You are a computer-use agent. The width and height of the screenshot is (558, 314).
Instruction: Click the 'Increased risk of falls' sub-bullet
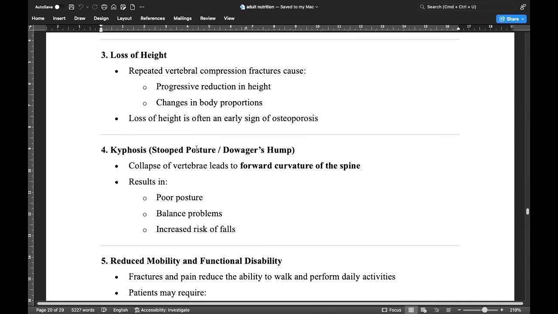coord(196,229)
